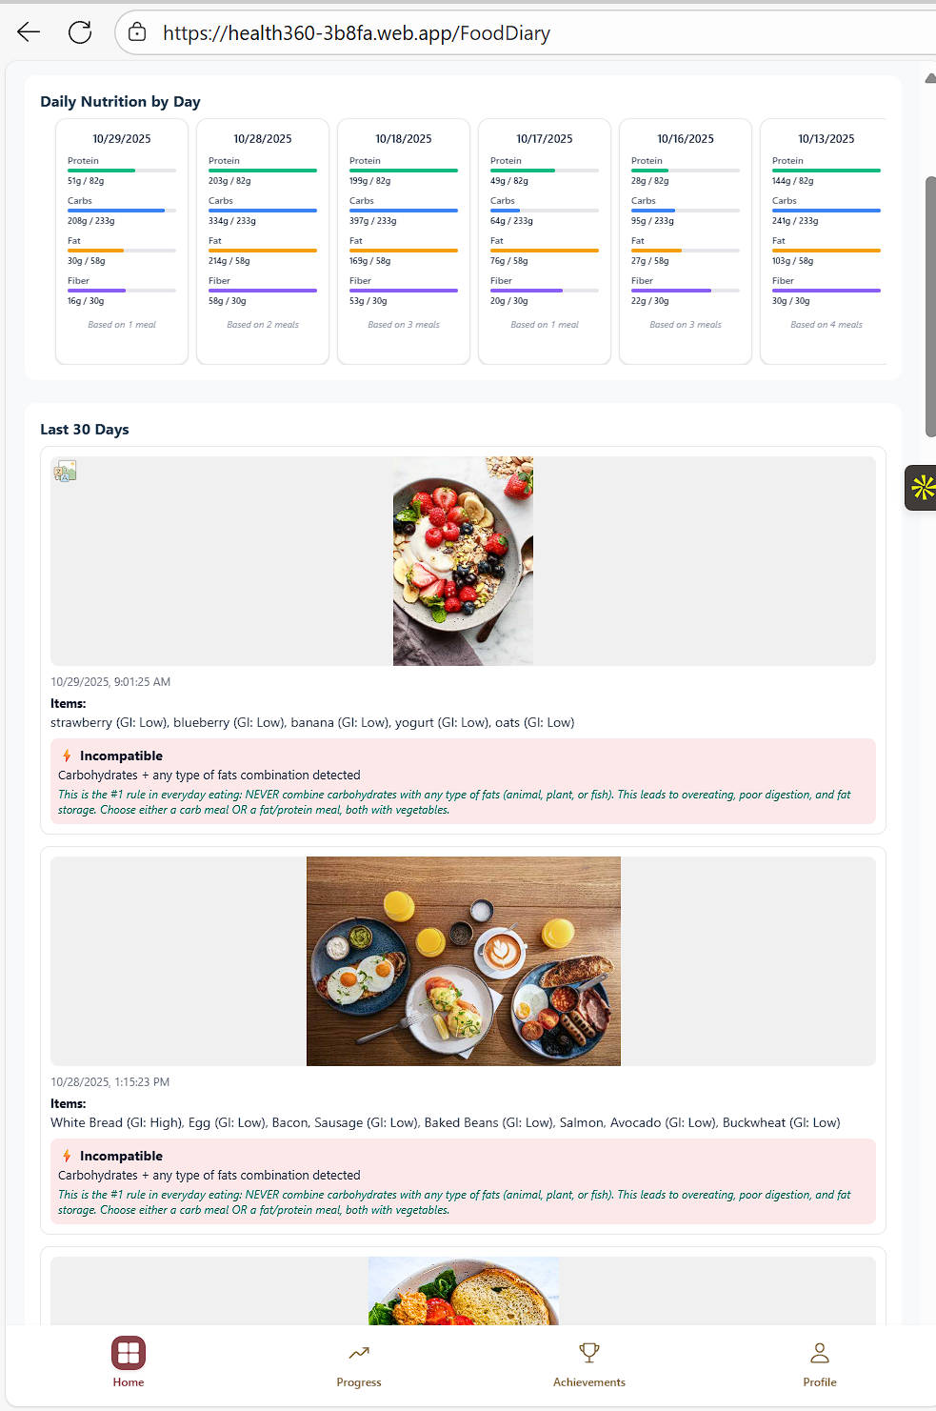Select the 10/13/2025 nutrition card
936x1411 pixels.
click(x=824, y=241)
